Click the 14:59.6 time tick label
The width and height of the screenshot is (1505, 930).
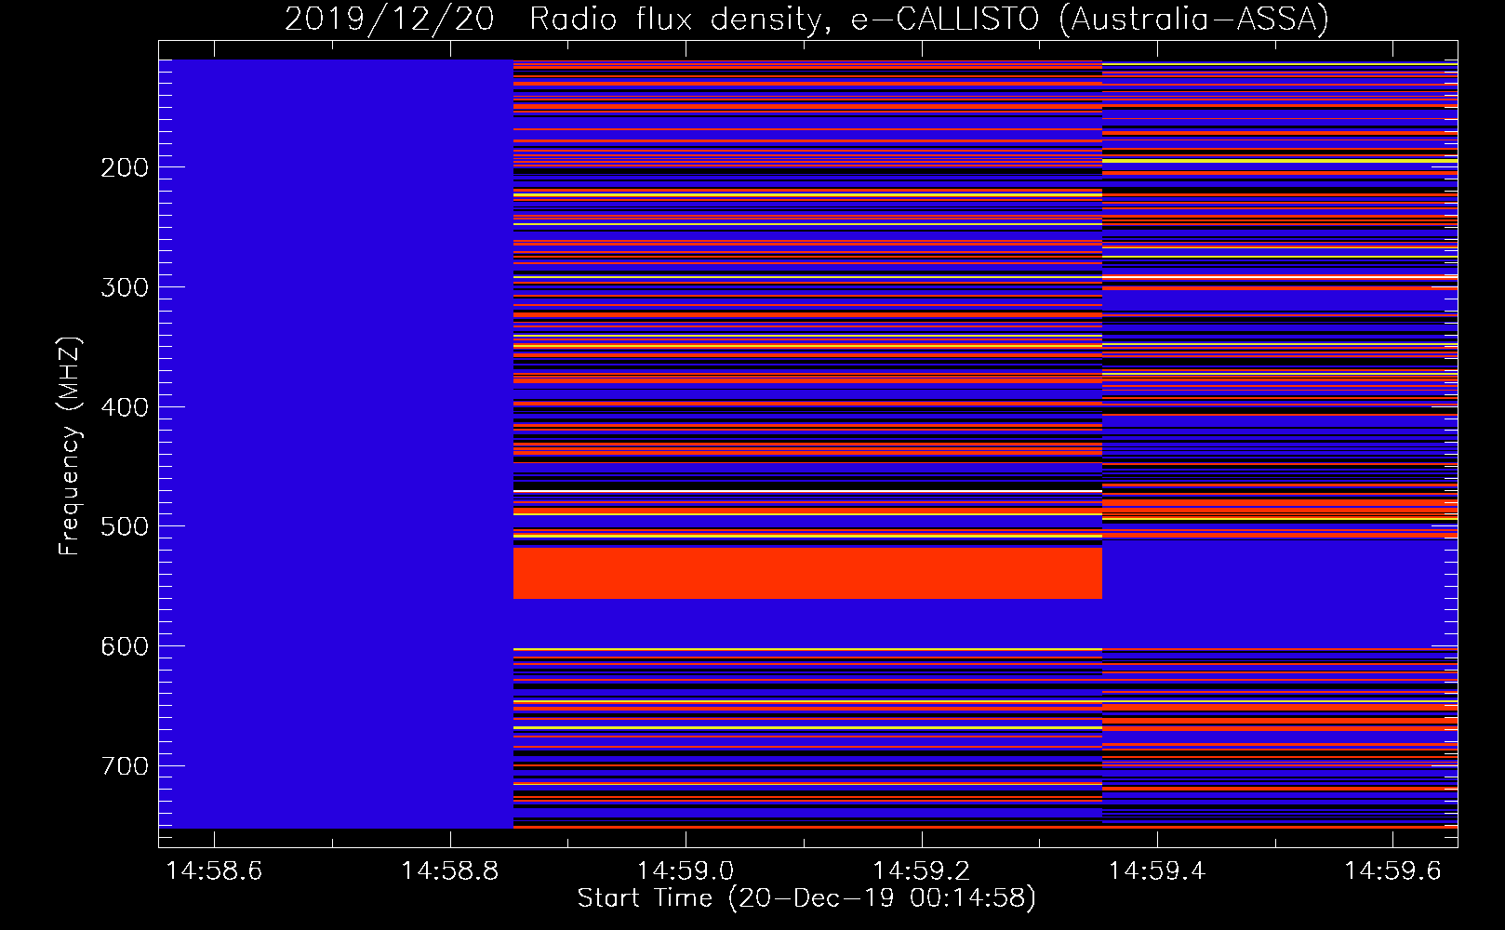pyautogui.click(x=1392, y=870)
